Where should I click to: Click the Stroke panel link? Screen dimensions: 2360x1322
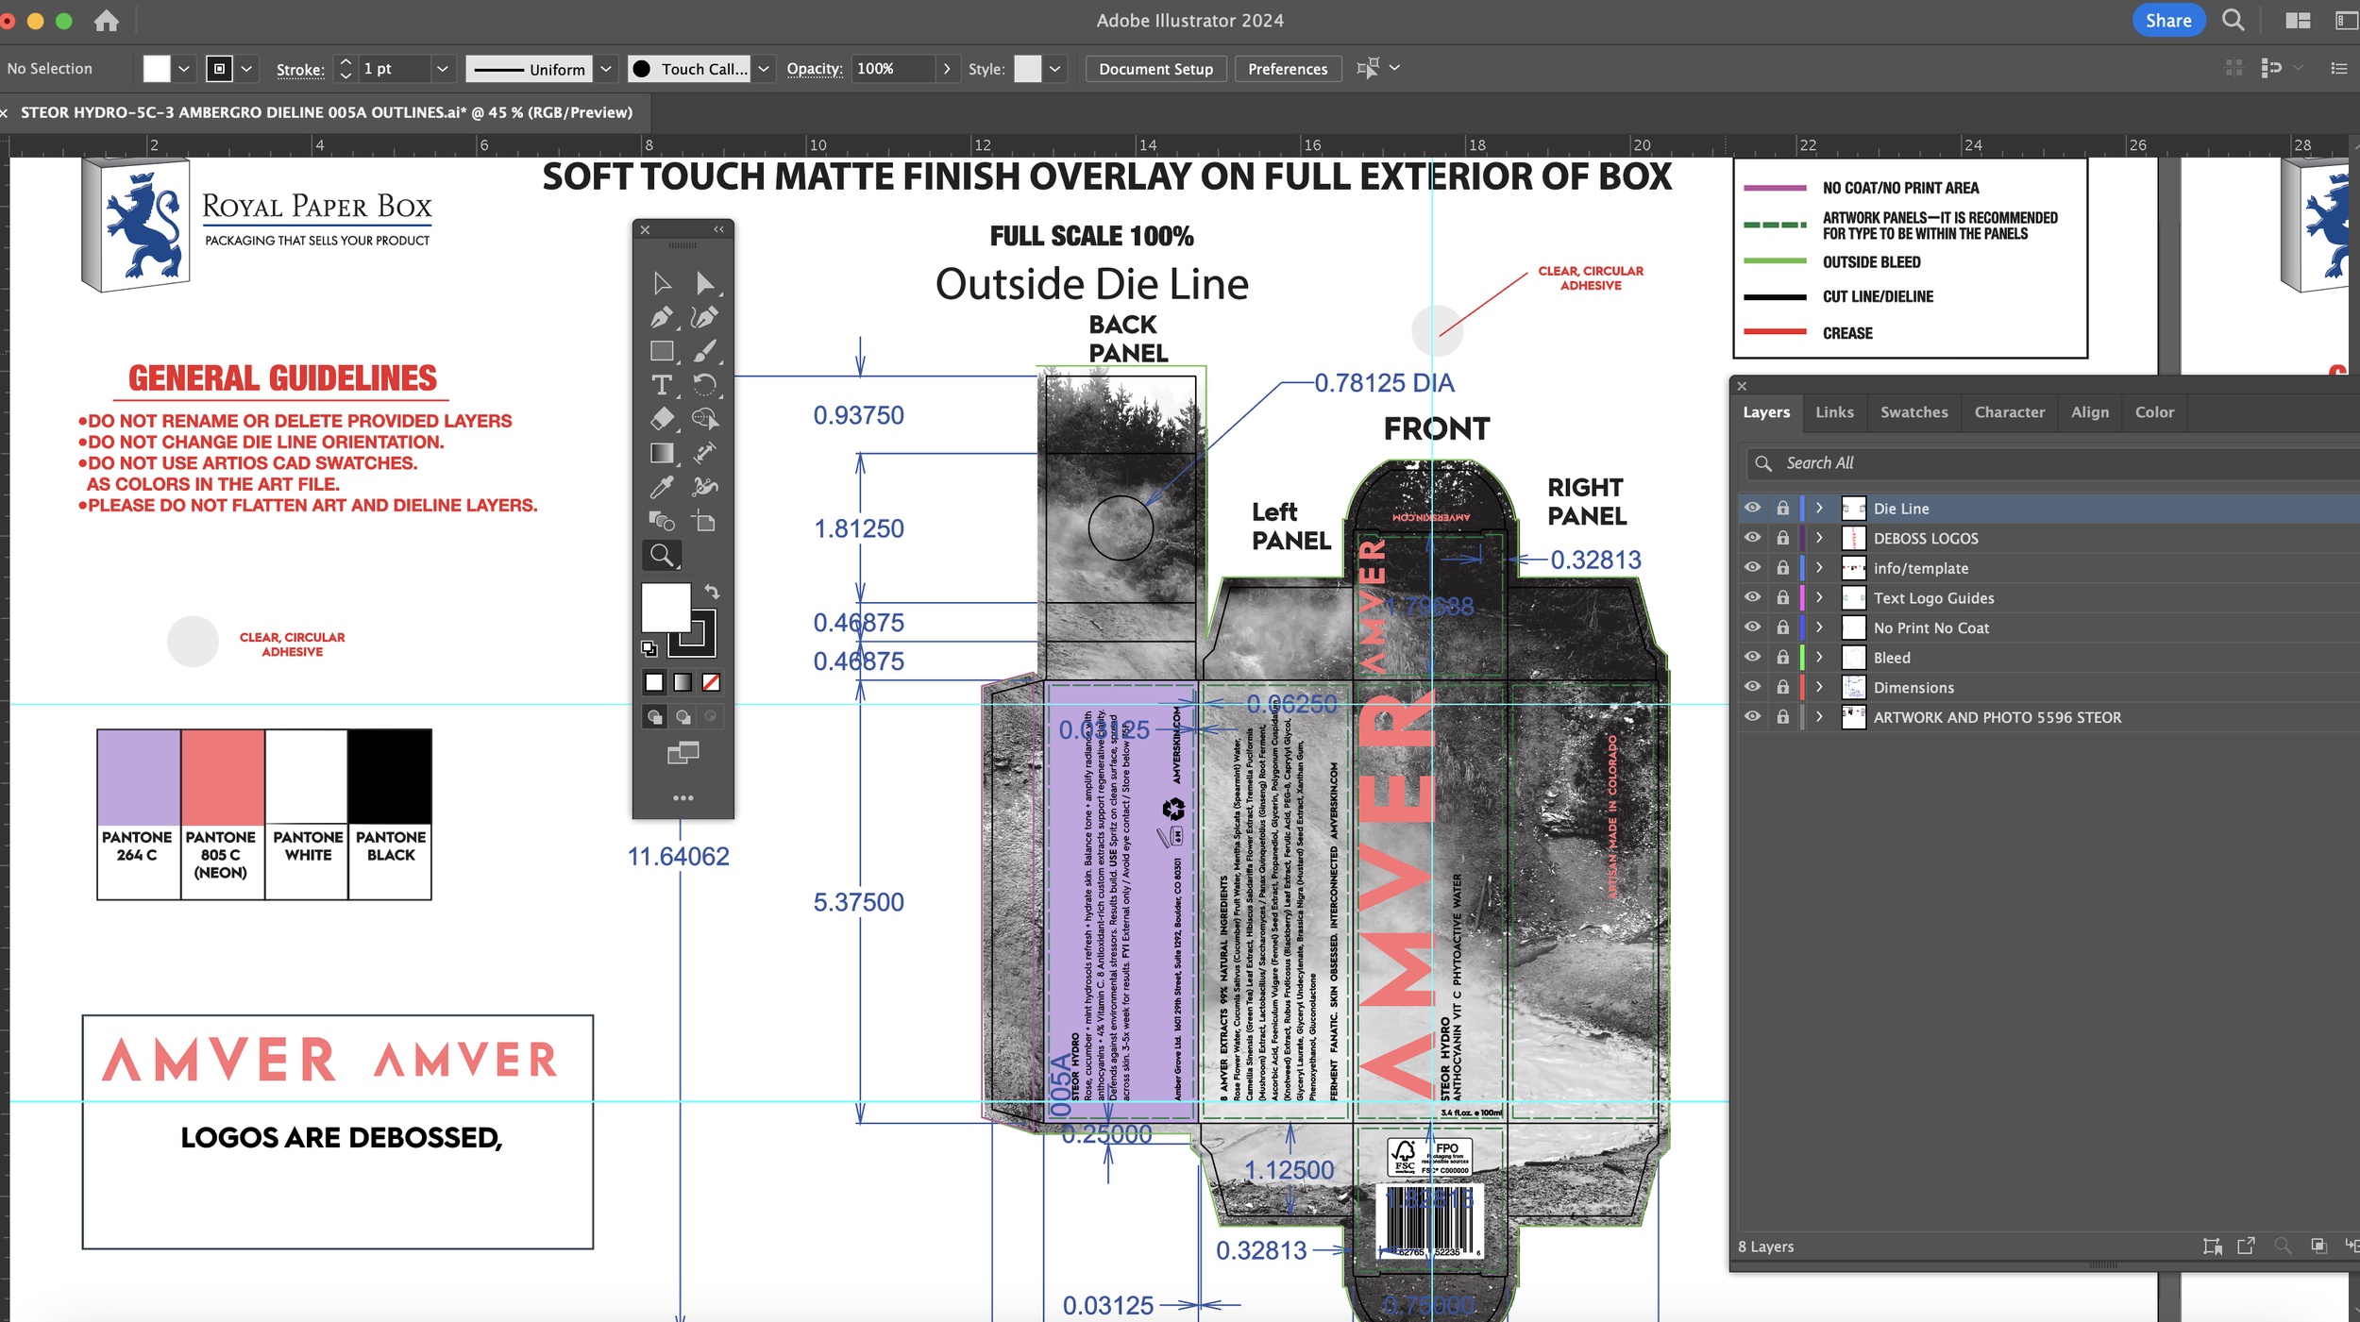[x=300, y=70]
